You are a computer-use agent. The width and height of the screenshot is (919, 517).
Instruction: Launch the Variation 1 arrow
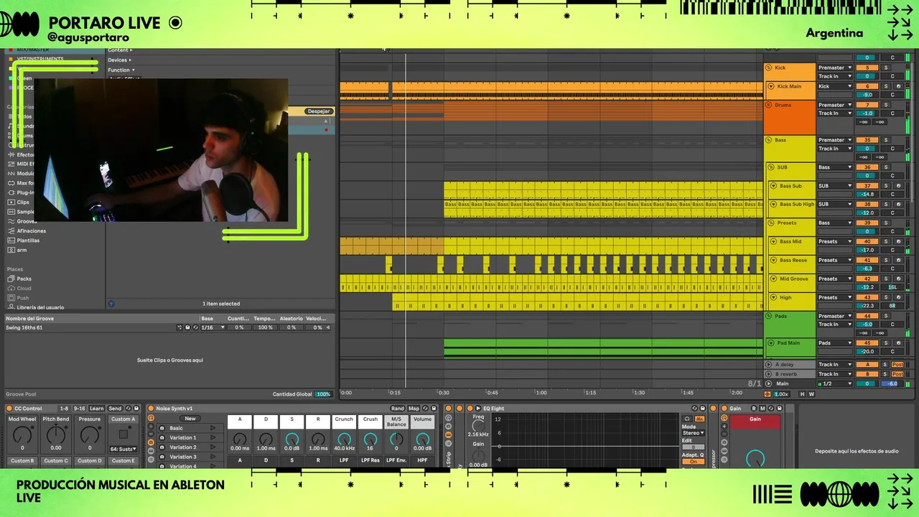213,438
